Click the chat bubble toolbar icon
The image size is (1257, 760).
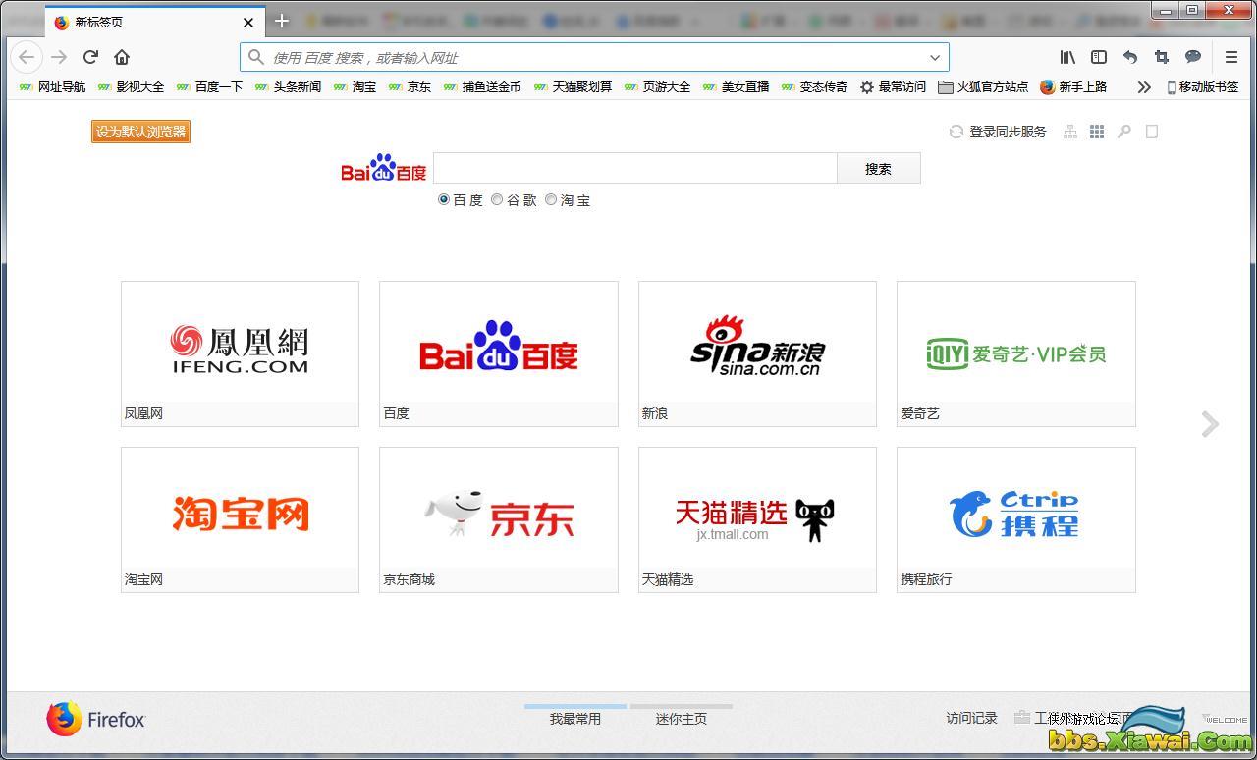pos(1193,57)
